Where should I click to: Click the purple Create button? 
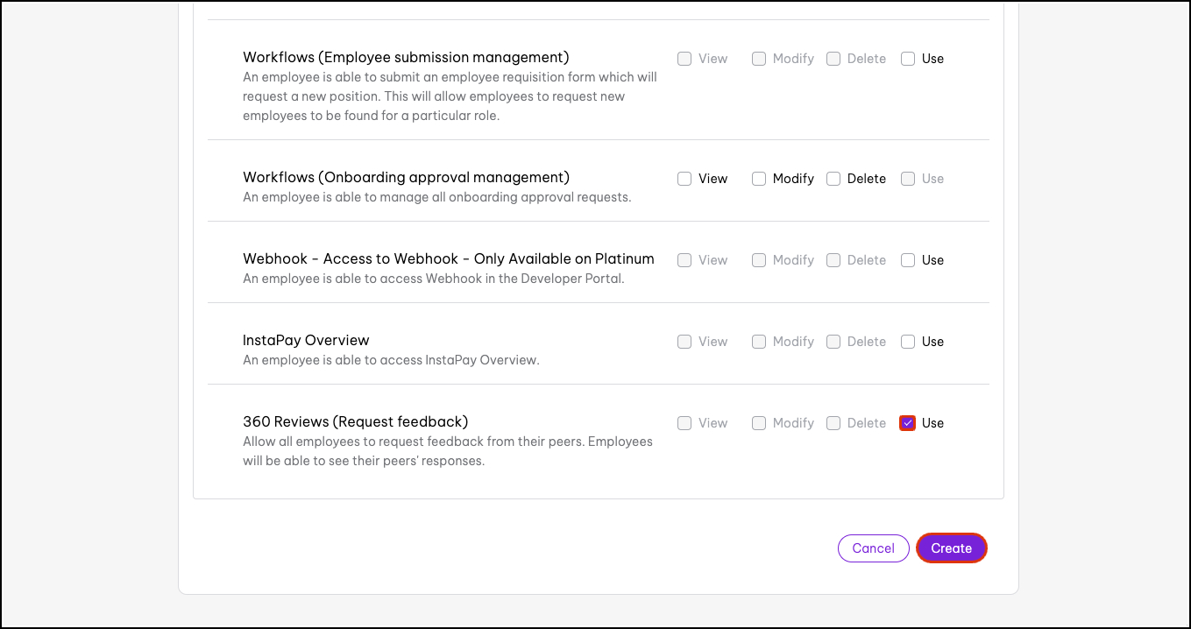point(951,548)
